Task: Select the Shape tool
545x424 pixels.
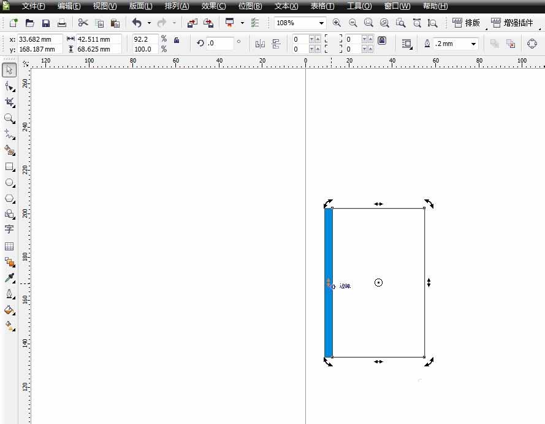Action: point(9,86)
